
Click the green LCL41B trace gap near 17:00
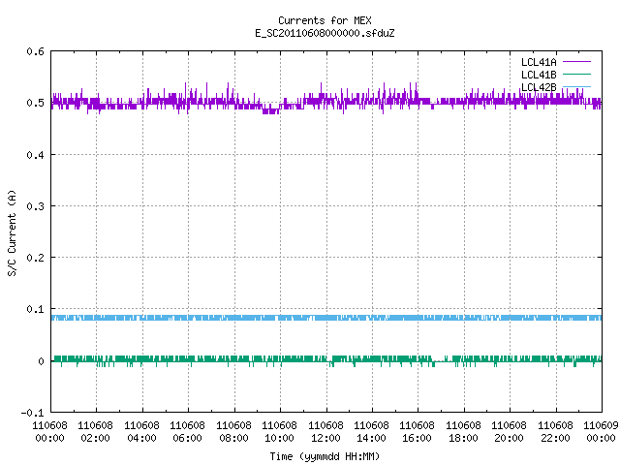click(x=440, y=360)
